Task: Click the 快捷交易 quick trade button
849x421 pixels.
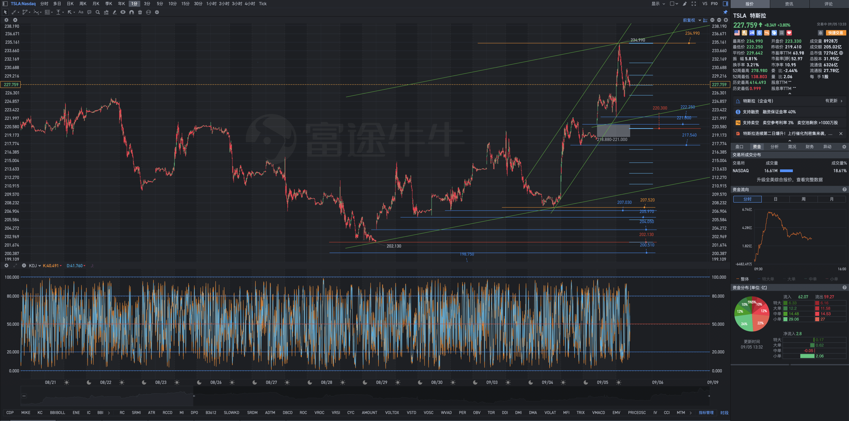Action: coord(835,33)
